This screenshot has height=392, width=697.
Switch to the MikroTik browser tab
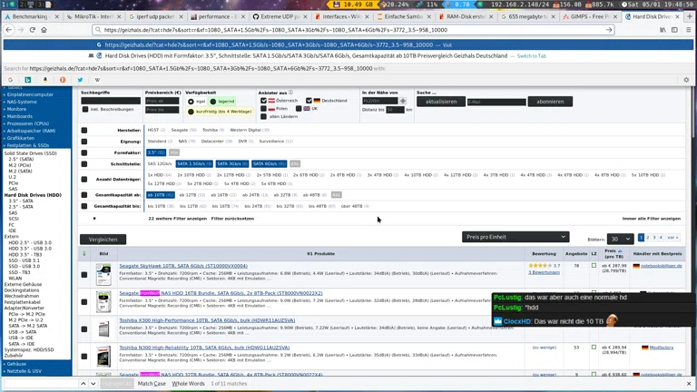(94, 16)
